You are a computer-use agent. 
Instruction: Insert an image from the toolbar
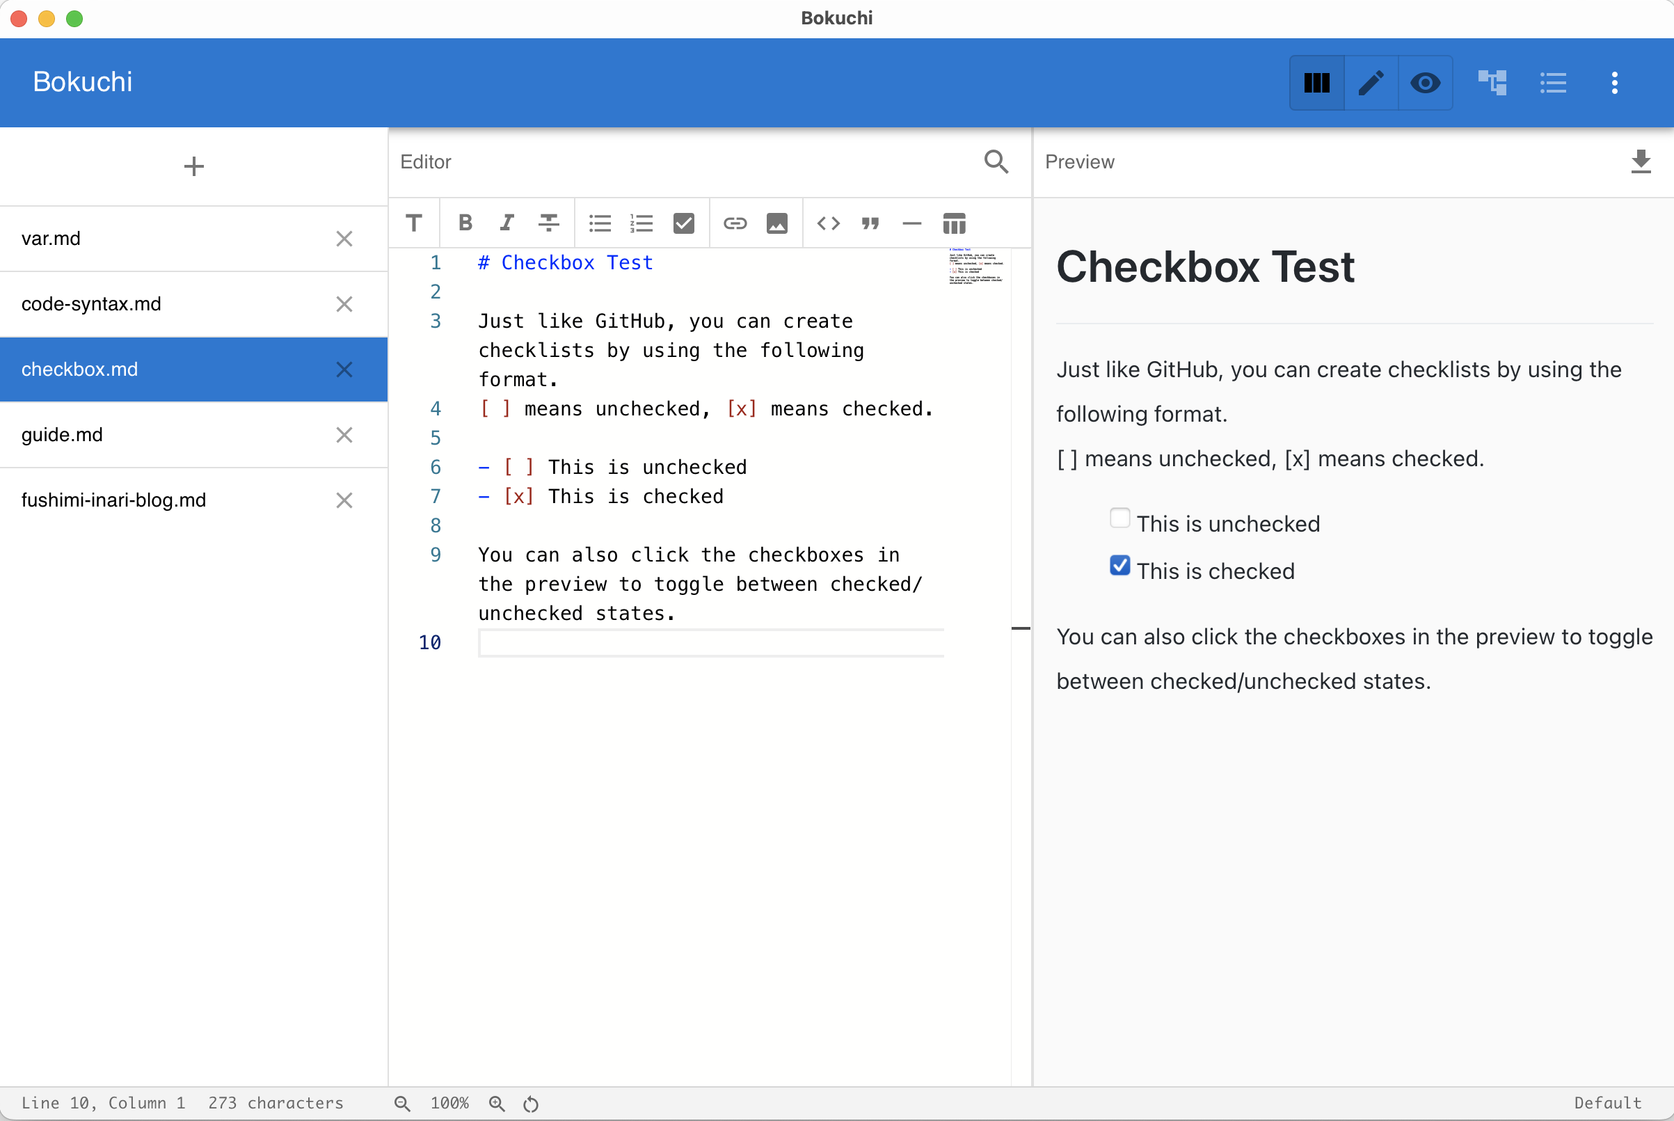tap(776, 223)
